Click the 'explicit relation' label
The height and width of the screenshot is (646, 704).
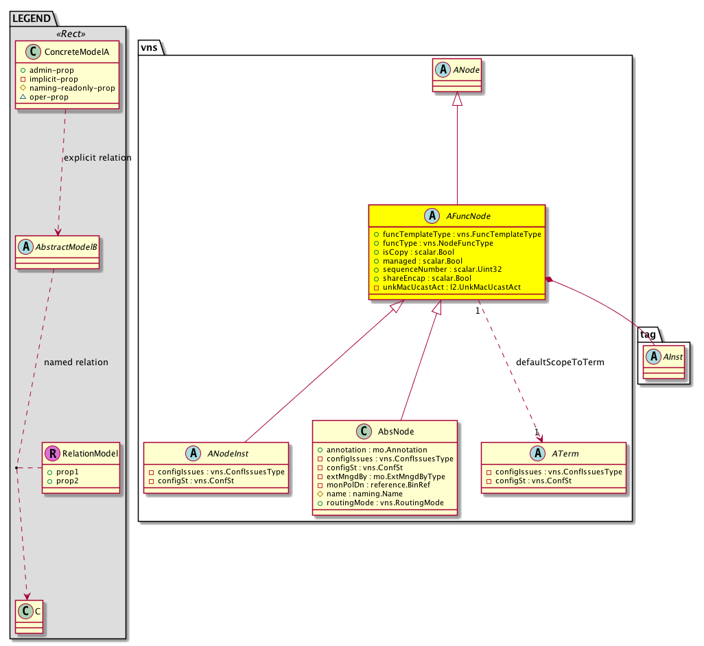97,158
